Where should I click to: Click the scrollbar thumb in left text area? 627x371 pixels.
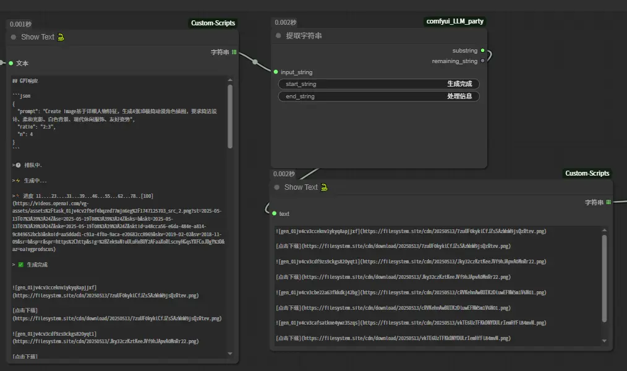pos(230,116)
